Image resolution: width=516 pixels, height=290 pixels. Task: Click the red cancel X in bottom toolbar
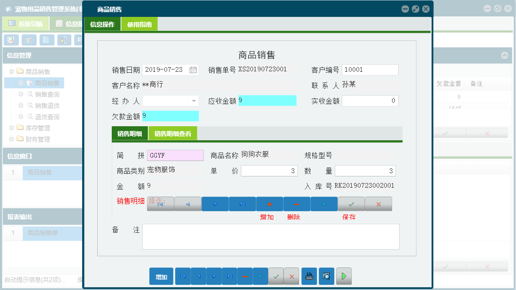click(291, 276)
